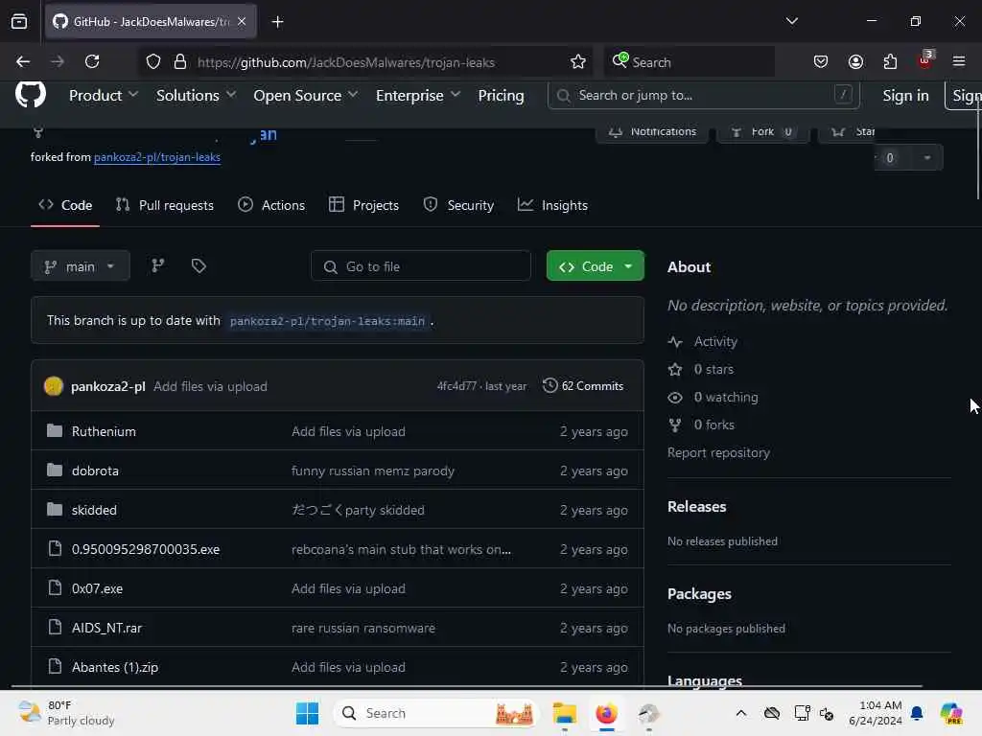
Task: Open commit 4fc4d77
Action: (x=456, y=386)
